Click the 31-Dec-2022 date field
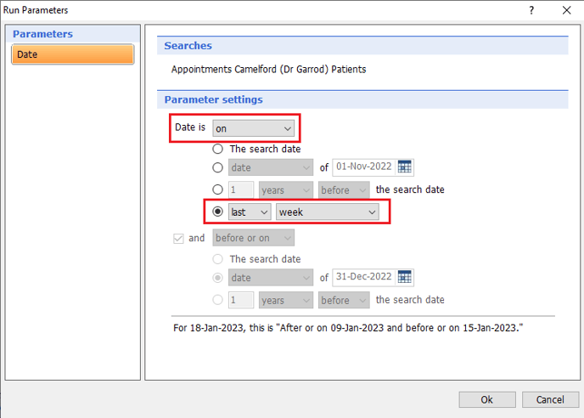584x418 pixels. (362, 277)
